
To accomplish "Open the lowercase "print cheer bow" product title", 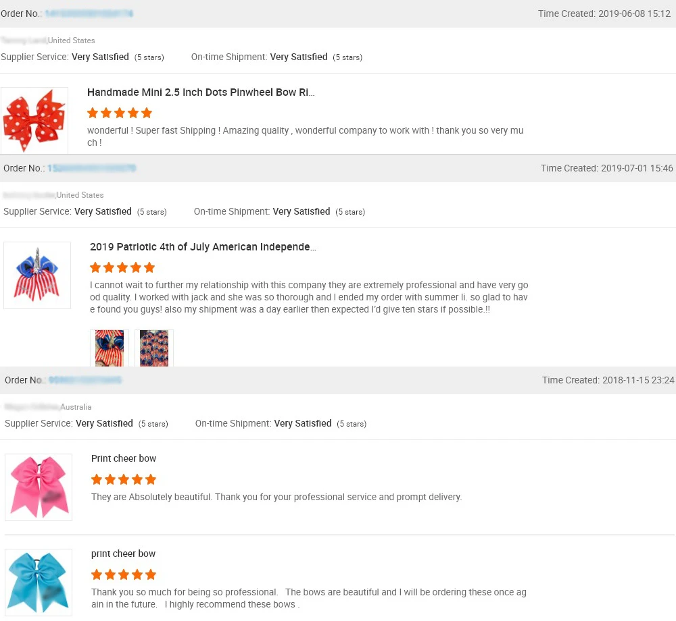I will click(124, 553).
